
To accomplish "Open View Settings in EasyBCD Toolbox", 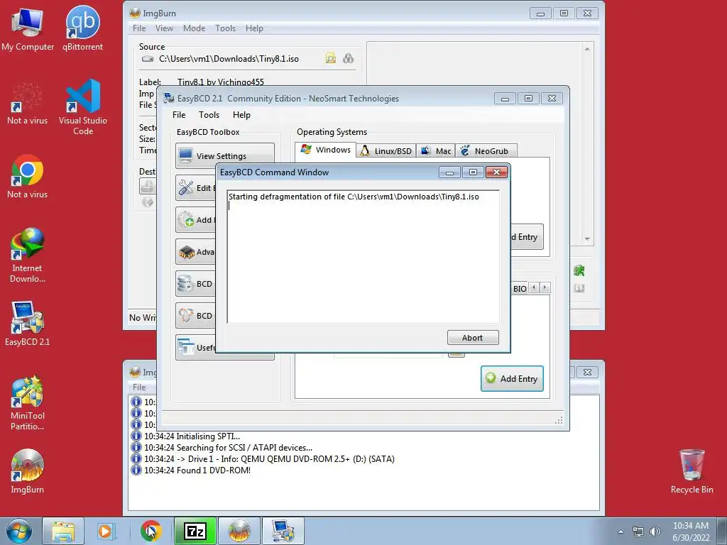I will pyautogui.click(x=225, y=155).
